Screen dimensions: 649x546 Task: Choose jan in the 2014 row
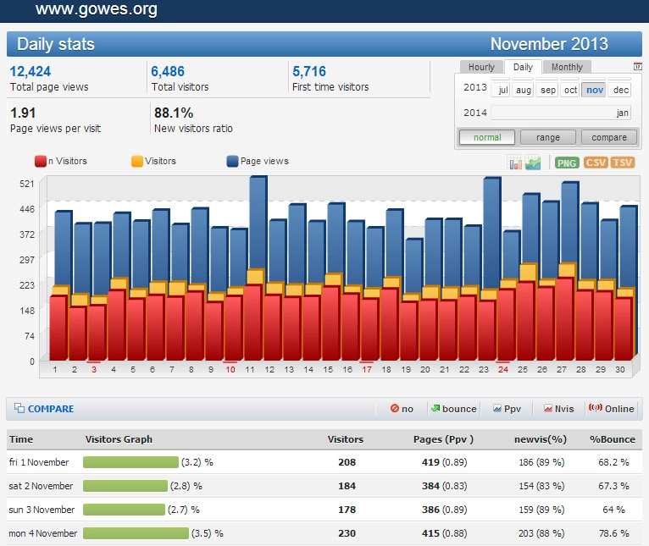pos(622,113)
